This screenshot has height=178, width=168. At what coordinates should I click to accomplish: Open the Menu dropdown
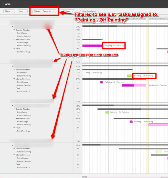coord(9,11)
